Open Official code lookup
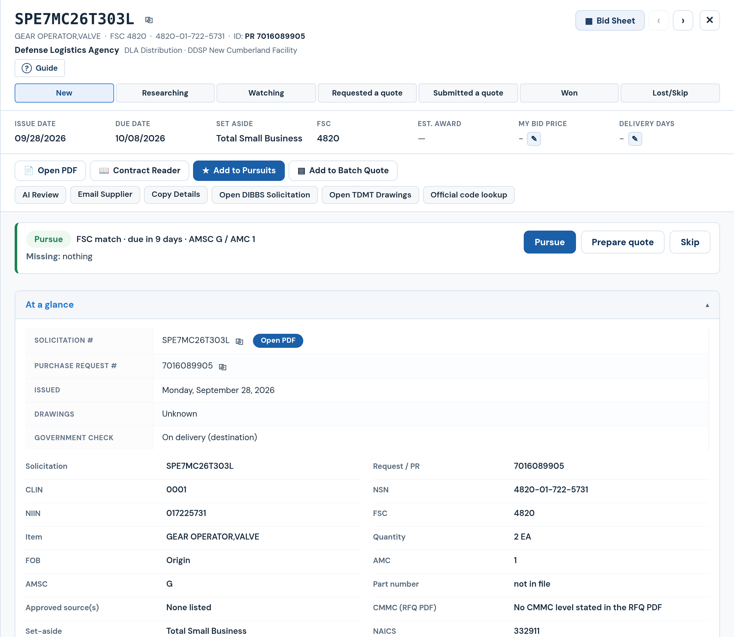This screenshot has width=734, height=637. pyautogui.click(x=469, y=195)
